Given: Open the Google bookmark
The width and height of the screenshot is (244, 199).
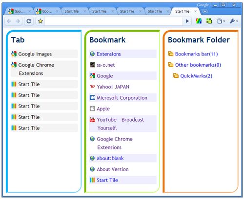Looking at the screenshot, I should pyautogui.click(x=123, y=76).
